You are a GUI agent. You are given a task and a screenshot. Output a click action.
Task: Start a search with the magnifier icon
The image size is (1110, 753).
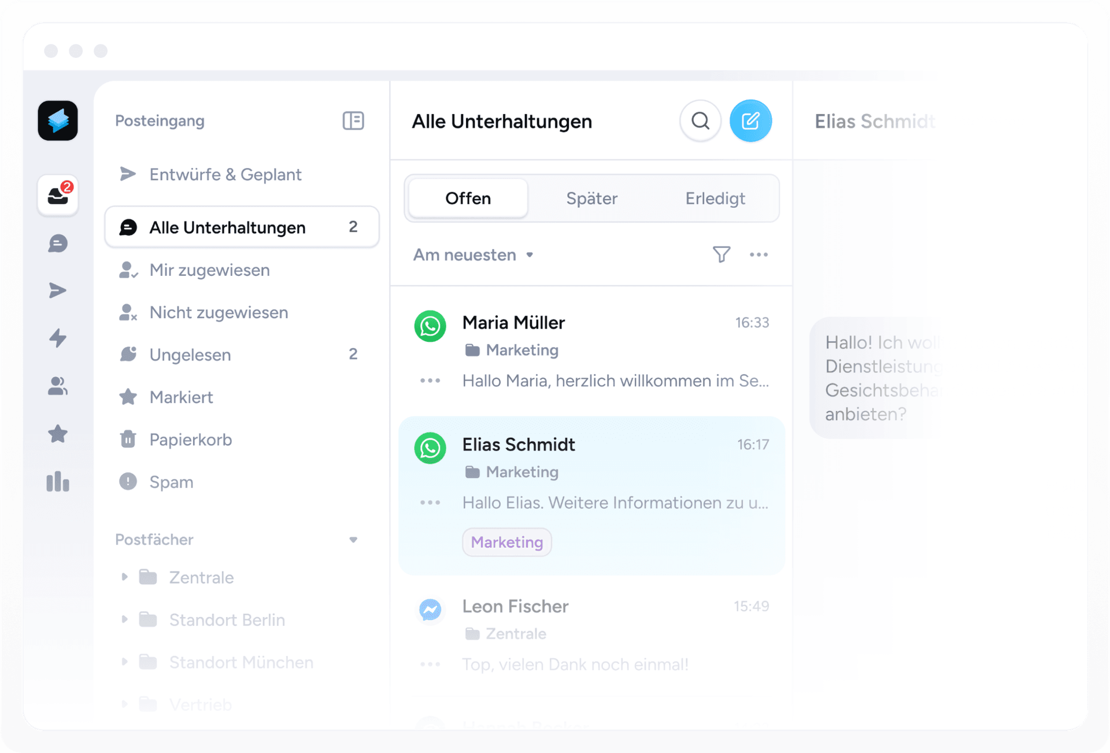tap(700, 121)
